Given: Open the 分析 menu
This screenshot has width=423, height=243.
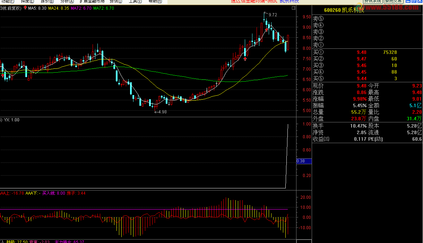Looking at the screenshot, I should click(x=67, y=1).
